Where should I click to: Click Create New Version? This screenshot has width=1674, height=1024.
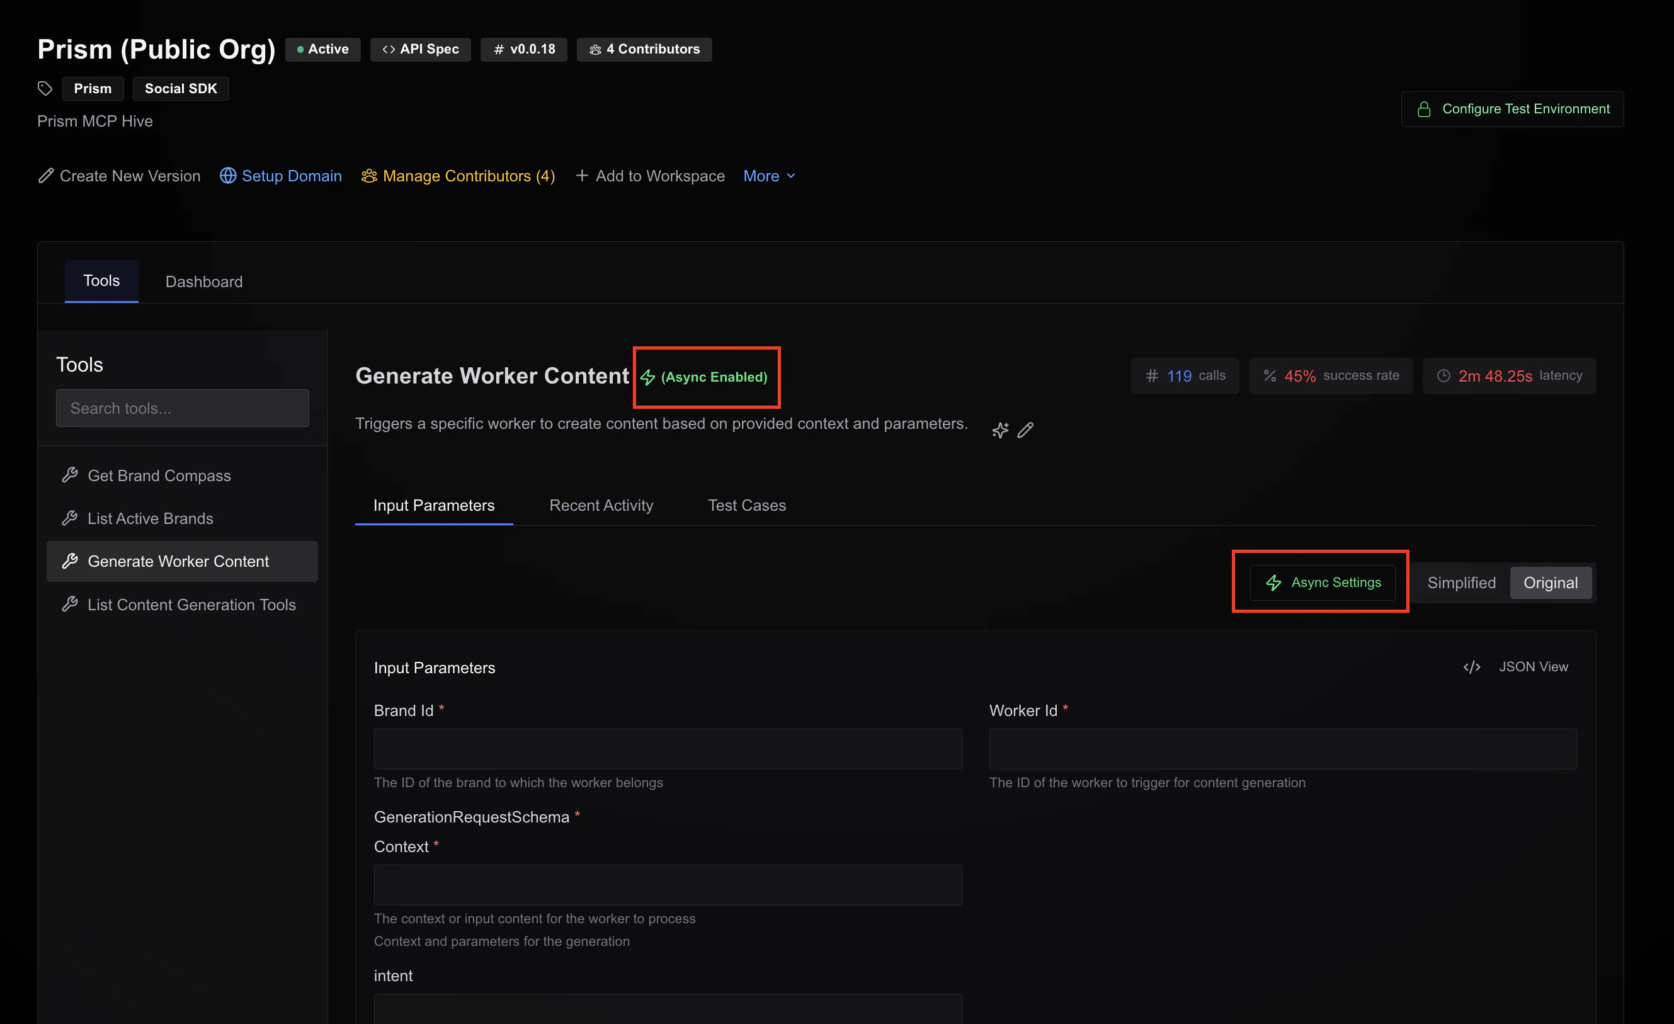pyautogui.click(x=119, y=176)
